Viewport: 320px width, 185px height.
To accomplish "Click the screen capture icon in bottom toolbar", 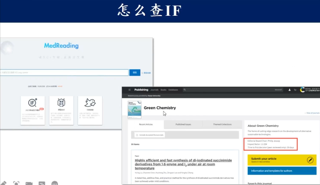I will coord(16,183).
